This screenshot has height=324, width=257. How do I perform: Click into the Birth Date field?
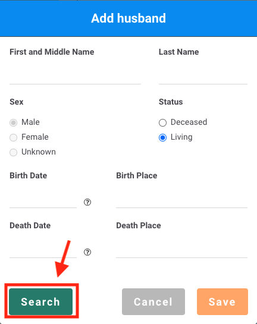coord(43,200)
